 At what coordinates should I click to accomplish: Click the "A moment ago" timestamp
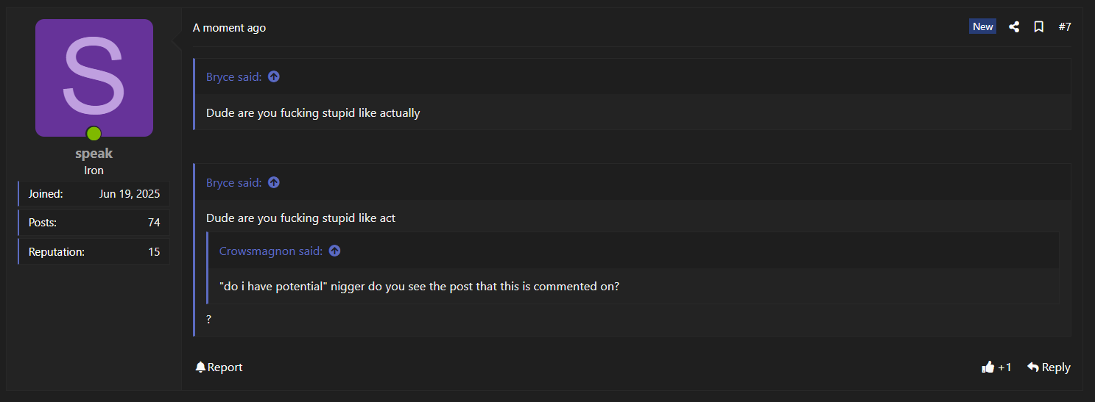229,27
